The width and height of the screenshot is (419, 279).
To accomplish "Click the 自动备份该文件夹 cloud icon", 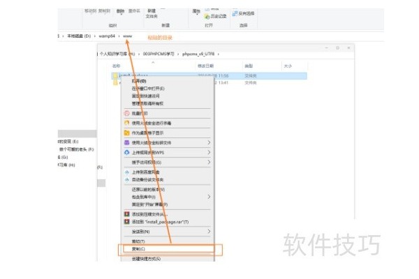I will pos(127,180).
